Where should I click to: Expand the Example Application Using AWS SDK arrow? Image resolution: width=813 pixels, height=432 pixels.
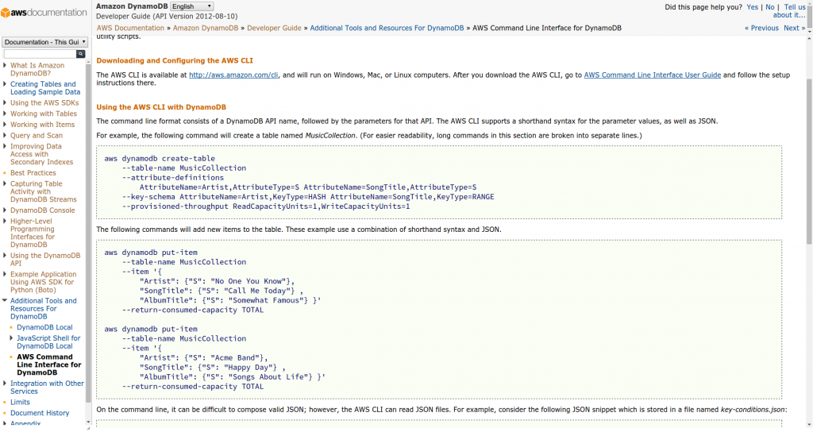pos(5,274)
